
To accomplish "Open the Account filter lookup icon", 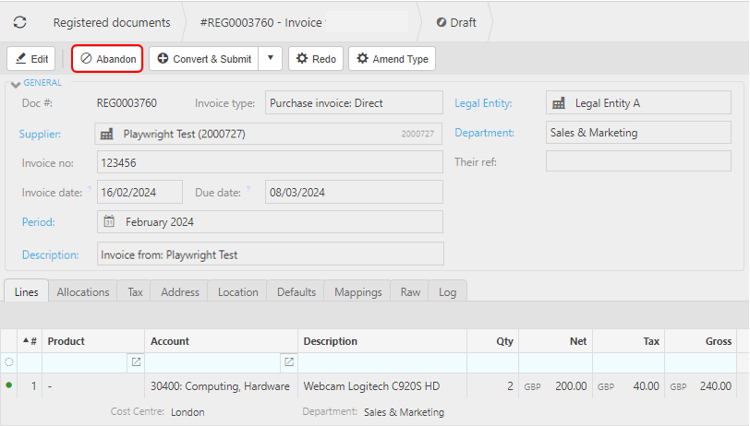I will (x=289, y=362).
